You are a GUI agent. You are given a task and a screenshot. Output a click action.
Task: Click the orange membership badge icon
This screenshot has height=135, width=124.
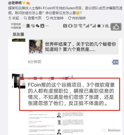(x=28, y=3)
